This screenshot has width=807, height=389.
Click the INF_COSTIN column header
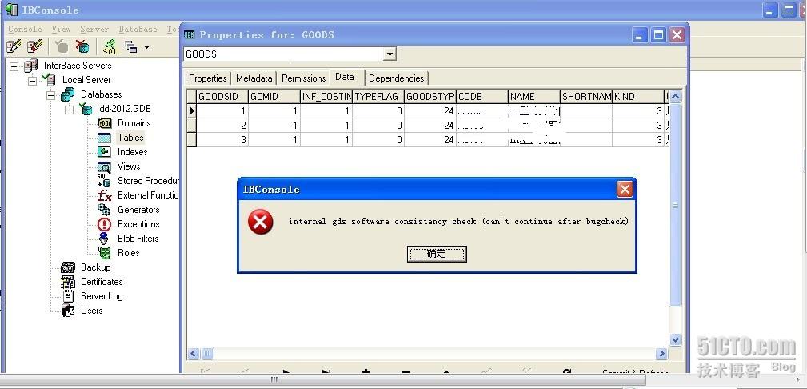pos(326,96)
